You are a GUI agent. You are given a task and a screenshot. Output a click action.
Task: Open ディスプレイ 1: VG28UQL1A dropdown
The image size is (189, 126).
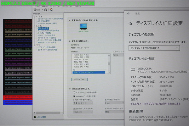(x=154, y=48)
